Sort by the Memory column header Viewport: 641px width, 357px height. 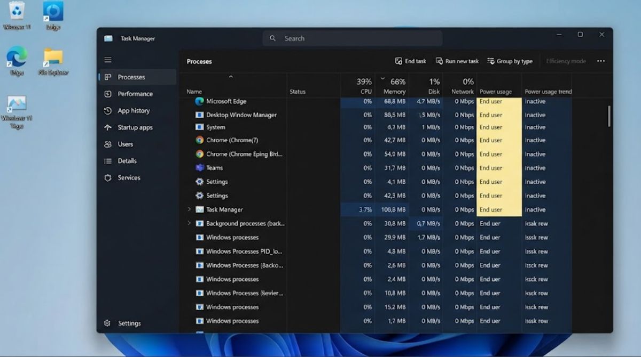click(394, 86)
